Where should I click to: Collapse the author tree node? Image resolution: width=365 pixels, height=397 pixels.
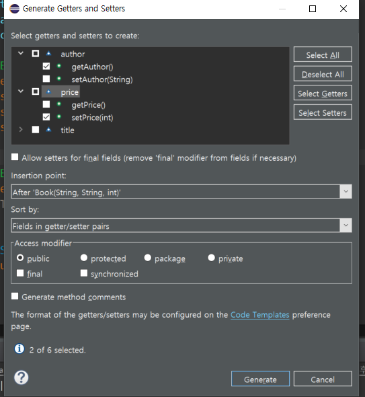click(21, 53)
